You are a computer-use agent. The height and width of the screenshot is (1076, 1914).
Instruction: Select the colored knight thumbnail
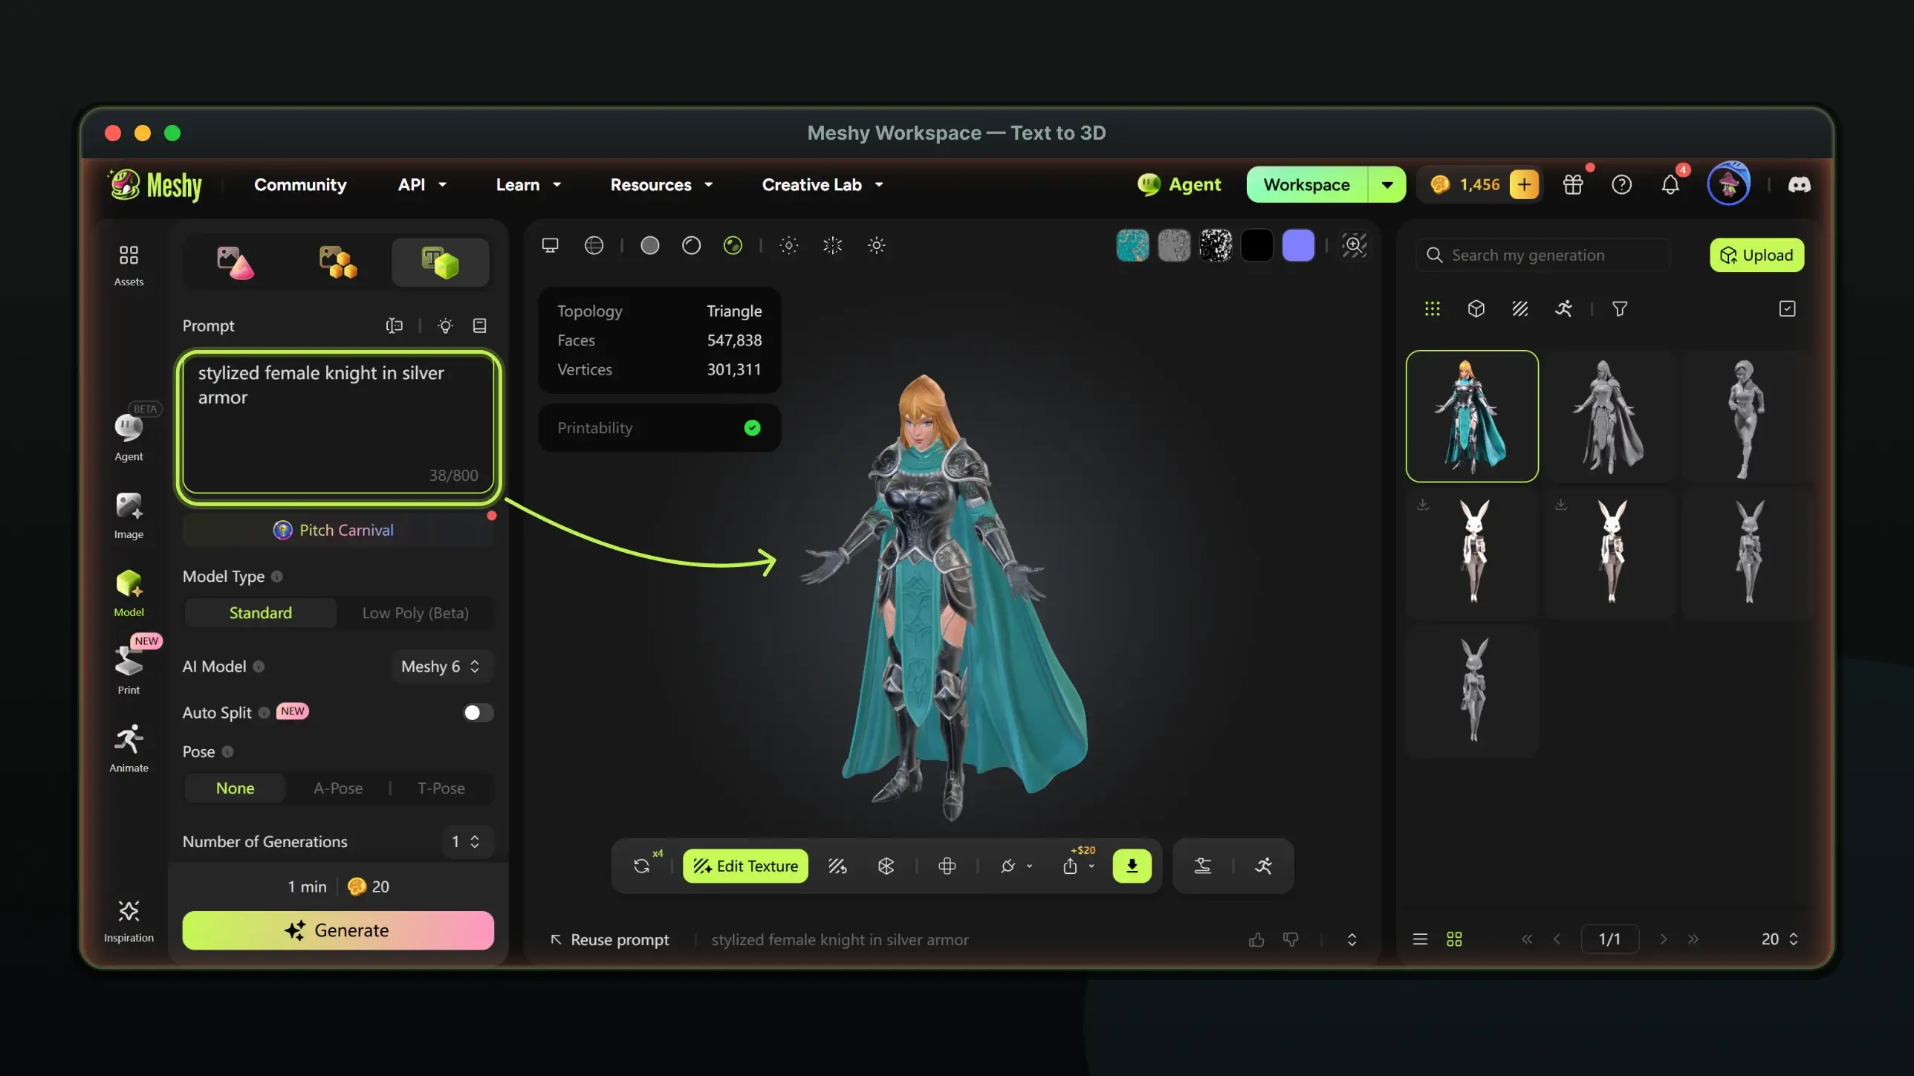pos(1472,416)
